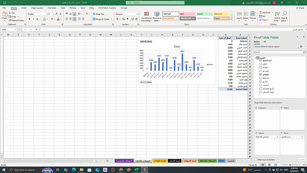This screenshot has width=307, height=173.
Task: Open the PivotTable Fields tools gear dropdown
Action: [302, 46]
